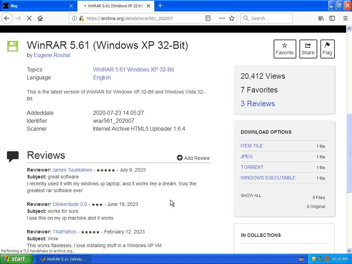
Task: Click the tray keyboard icon
Action: click(301, 259)
